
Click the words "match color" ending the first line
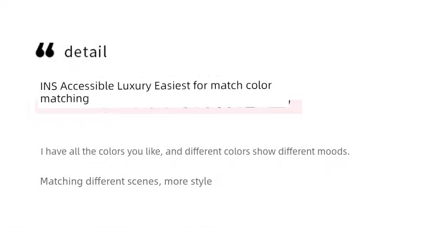click(241, 85)
